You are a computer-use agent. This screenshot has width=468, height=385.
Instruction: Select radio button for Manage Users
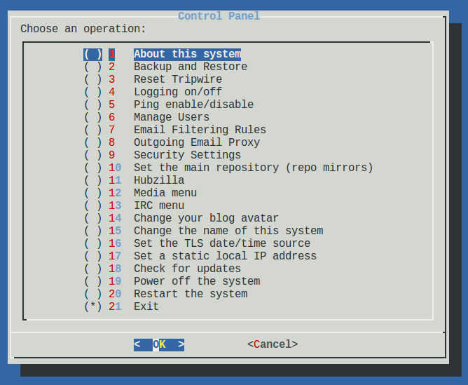(x=92, y=117)
